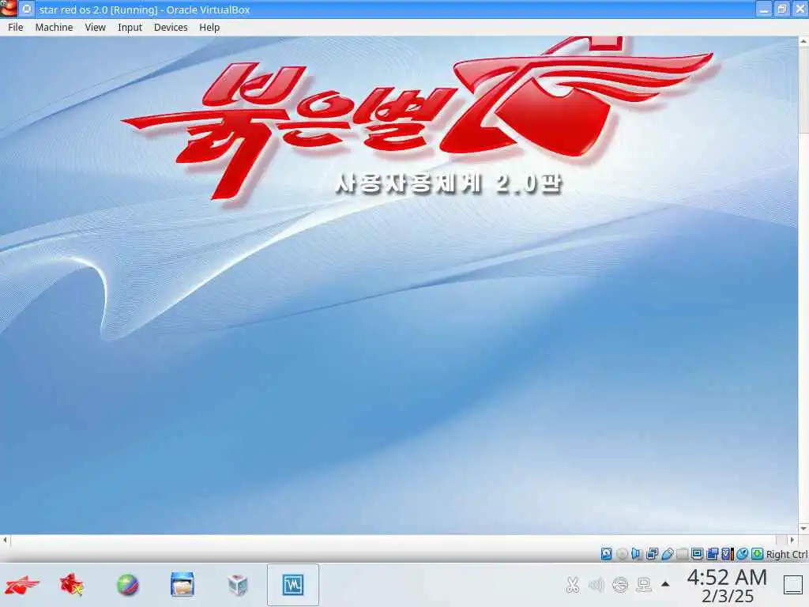Launch the red star with cross taskbar icon
Viewport: 809px width, 607px height.
tap(72, 586)
